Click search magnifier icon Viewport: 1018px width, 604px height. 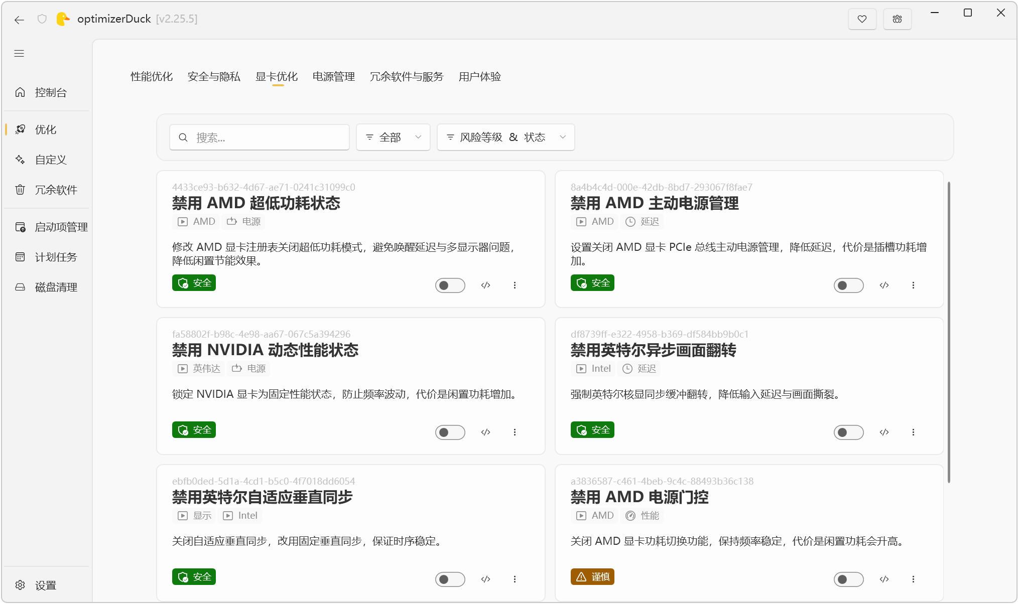[x=183, y=137]
